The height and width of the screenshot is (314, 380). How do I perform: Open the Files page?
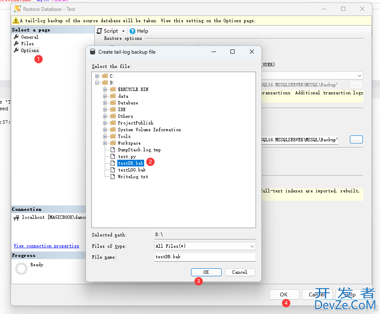tap(27, 44)
